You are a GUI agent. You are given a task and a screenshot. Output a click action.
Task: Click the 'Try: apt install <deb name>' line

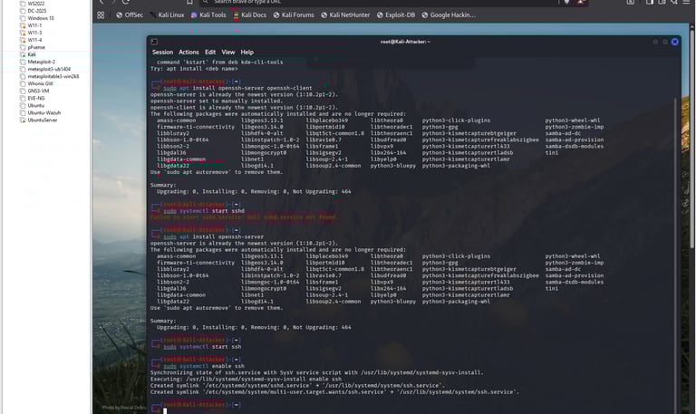(194, 69)
